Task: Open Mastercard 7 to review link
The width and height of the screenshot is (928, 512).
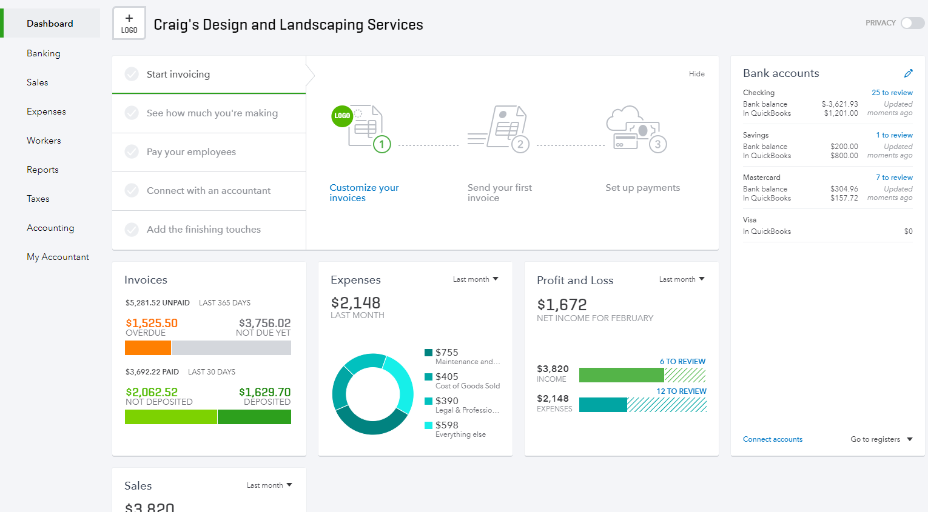Action: (894, 178)
